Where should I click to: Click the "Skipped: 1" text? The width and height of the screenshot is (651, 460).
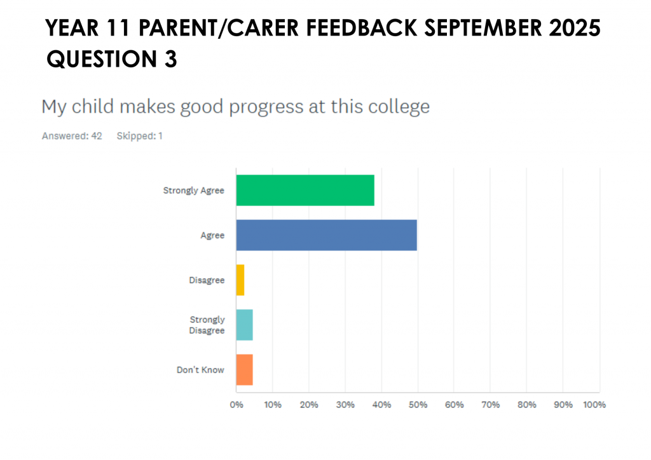pyautogui.click(x=139, y=136)
